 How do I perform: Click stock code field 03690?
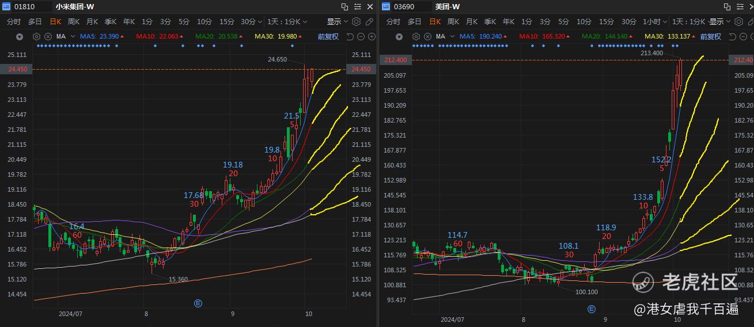[x=412, y=7]
